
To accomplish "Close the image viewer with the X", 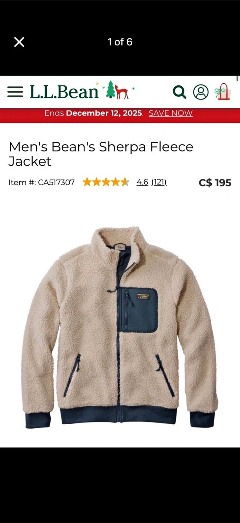I will 19,42.
